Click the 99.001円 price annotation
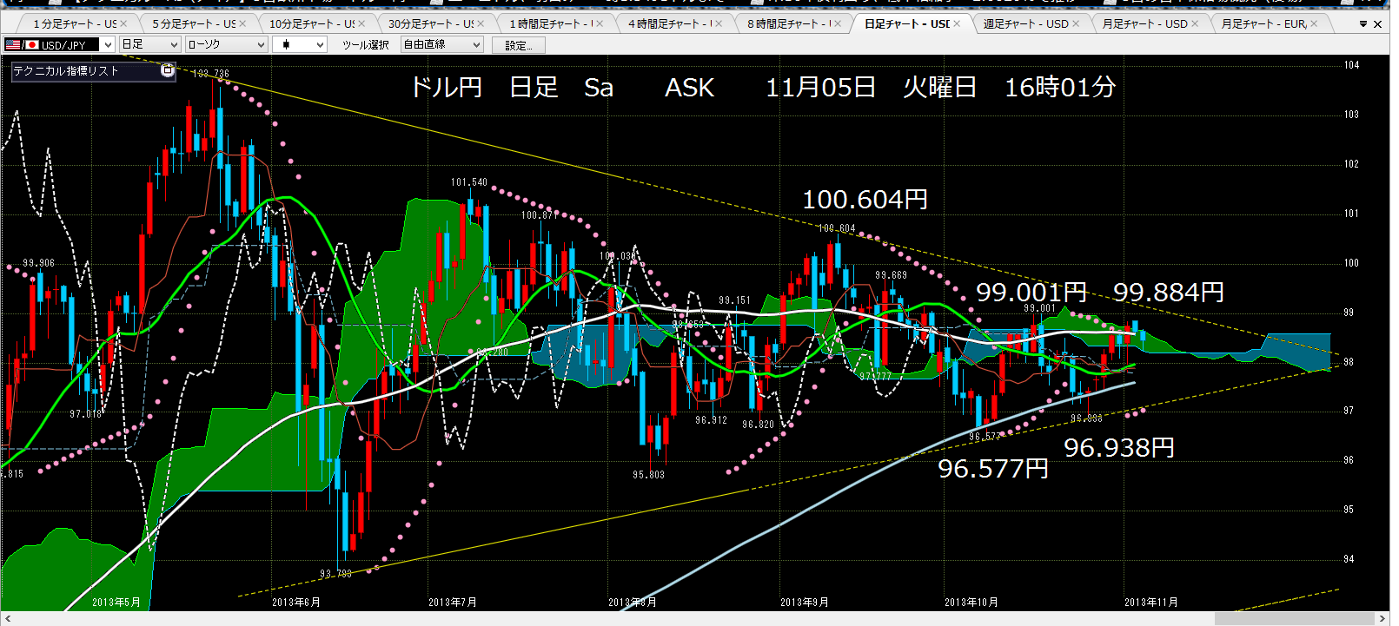The height and width of the screenshot is (626, 1399). click(1031, 293)
